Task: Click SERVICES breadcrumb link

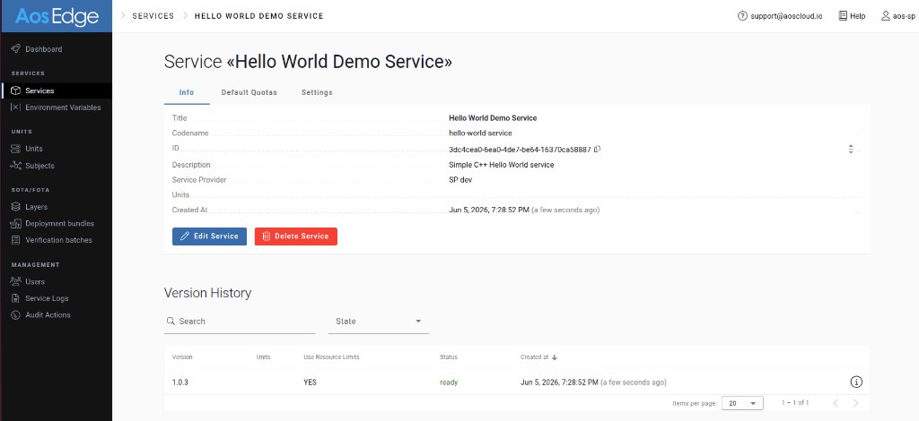Action: (153, 16)
